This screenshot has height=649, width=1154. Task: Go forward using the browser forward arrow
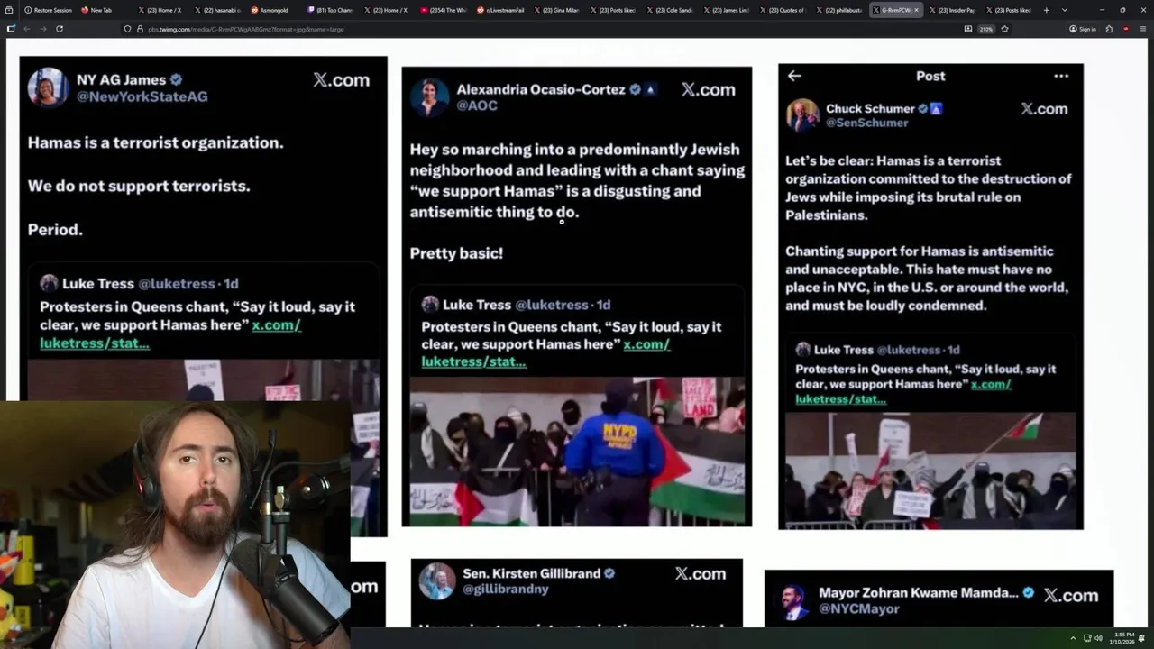click(x=42, y=29)
